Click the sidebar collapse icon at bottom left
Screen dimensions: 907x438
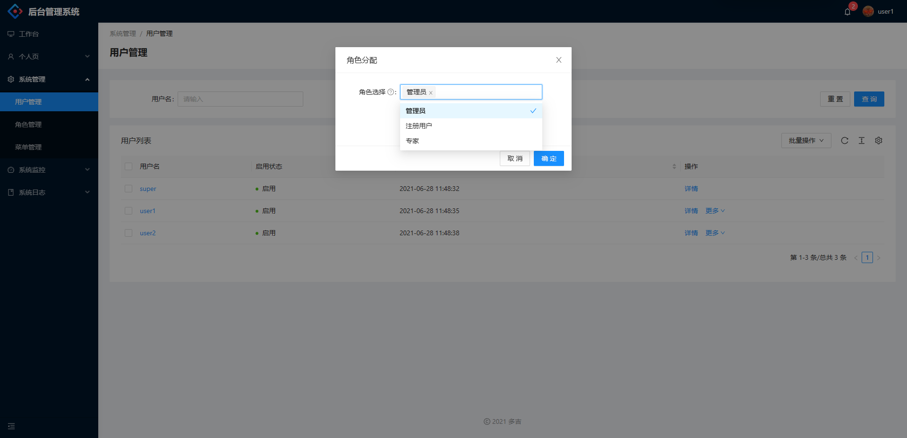coord(11,426)
